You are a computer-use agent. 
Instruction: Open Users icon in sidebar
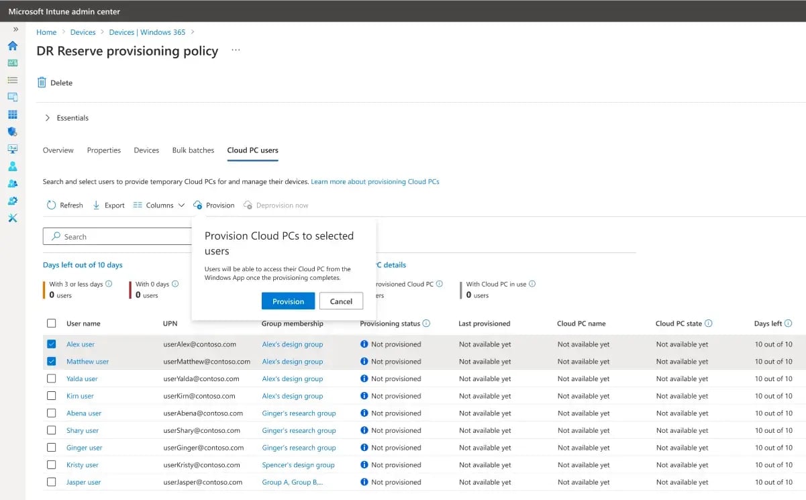tap(12, 166)
